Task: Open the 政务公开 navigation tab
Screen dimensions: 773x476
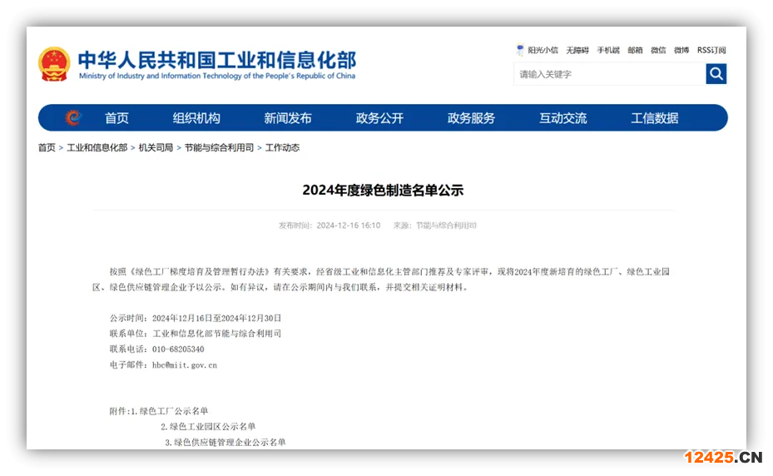Action: click(379, 118)
